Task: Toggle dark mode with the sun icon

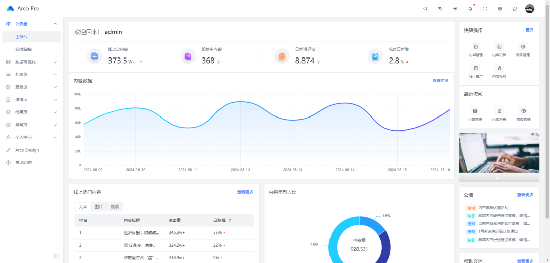Action: 455,9
